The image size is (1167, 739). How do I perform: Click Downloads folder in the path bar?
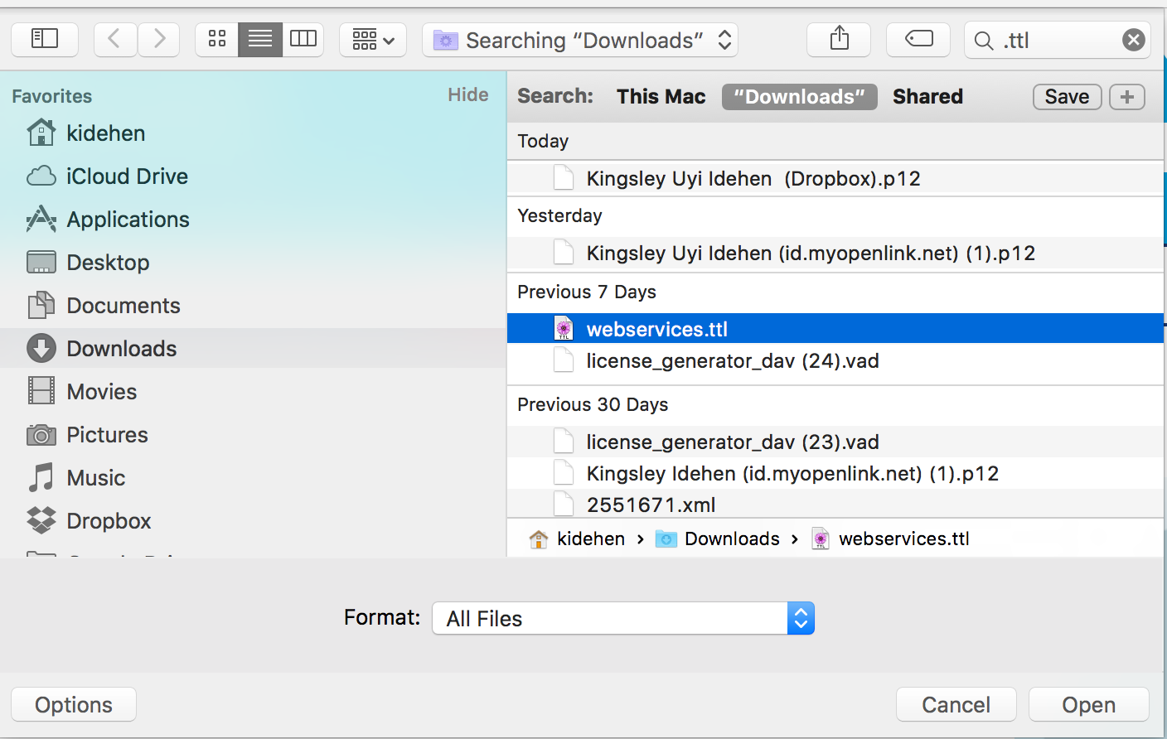(718, 539)
